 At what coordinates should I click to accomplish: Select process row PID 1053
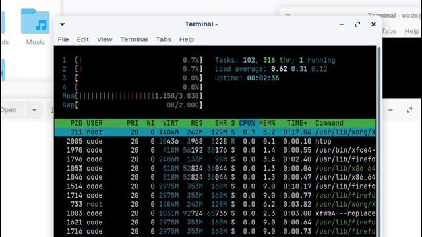click(215, 169)
